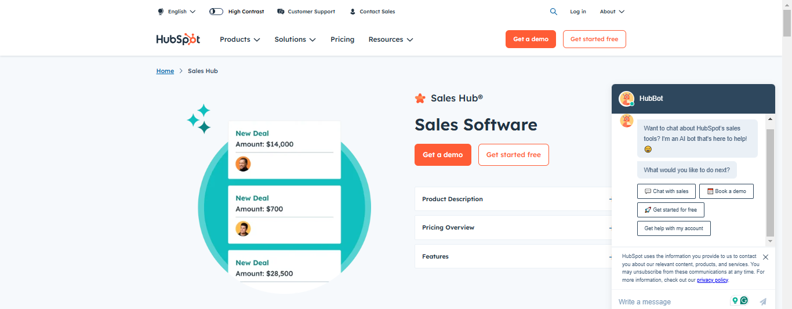Click the globe icon beside English
The image size is (792, 309).
161,12
